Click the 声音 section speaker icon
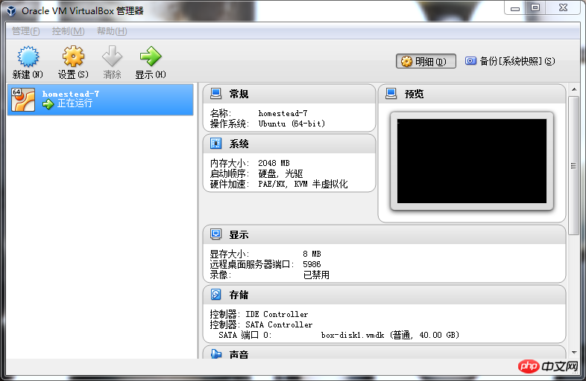Viewport: 586px width, 381px height. [215, 353]
